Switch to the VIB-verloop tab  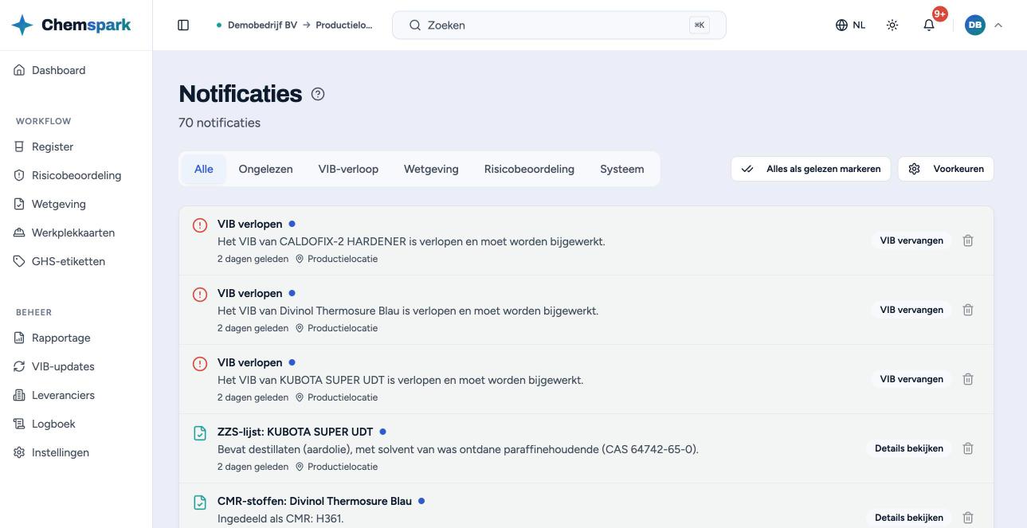[348, 169]
